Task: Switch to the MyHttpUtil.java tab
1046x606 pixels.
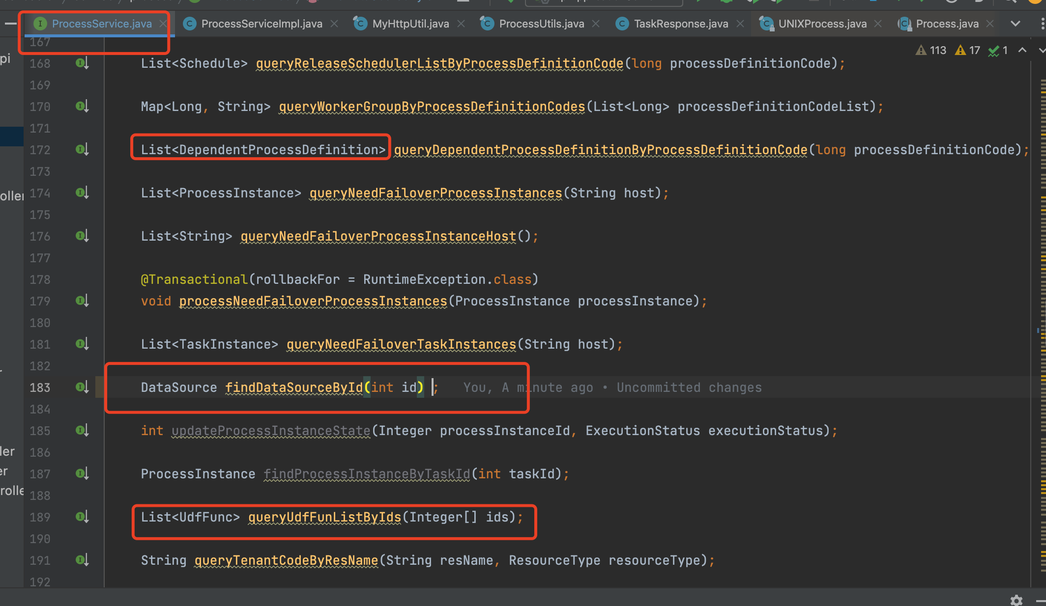Action: [410, 24]
